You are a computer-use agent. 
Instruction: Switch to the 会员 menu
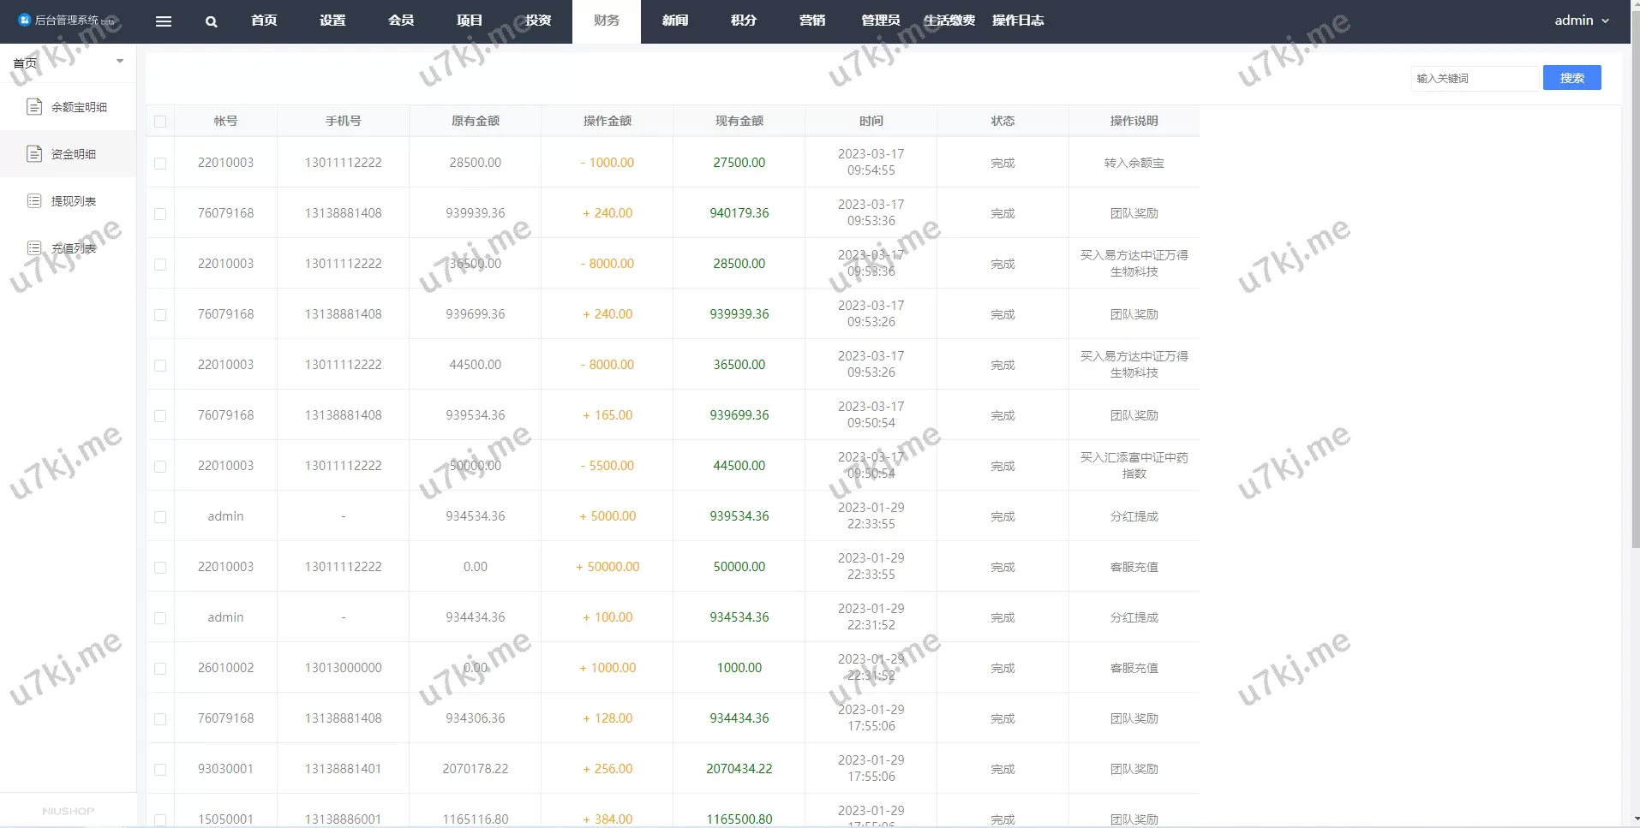[401, 21]
